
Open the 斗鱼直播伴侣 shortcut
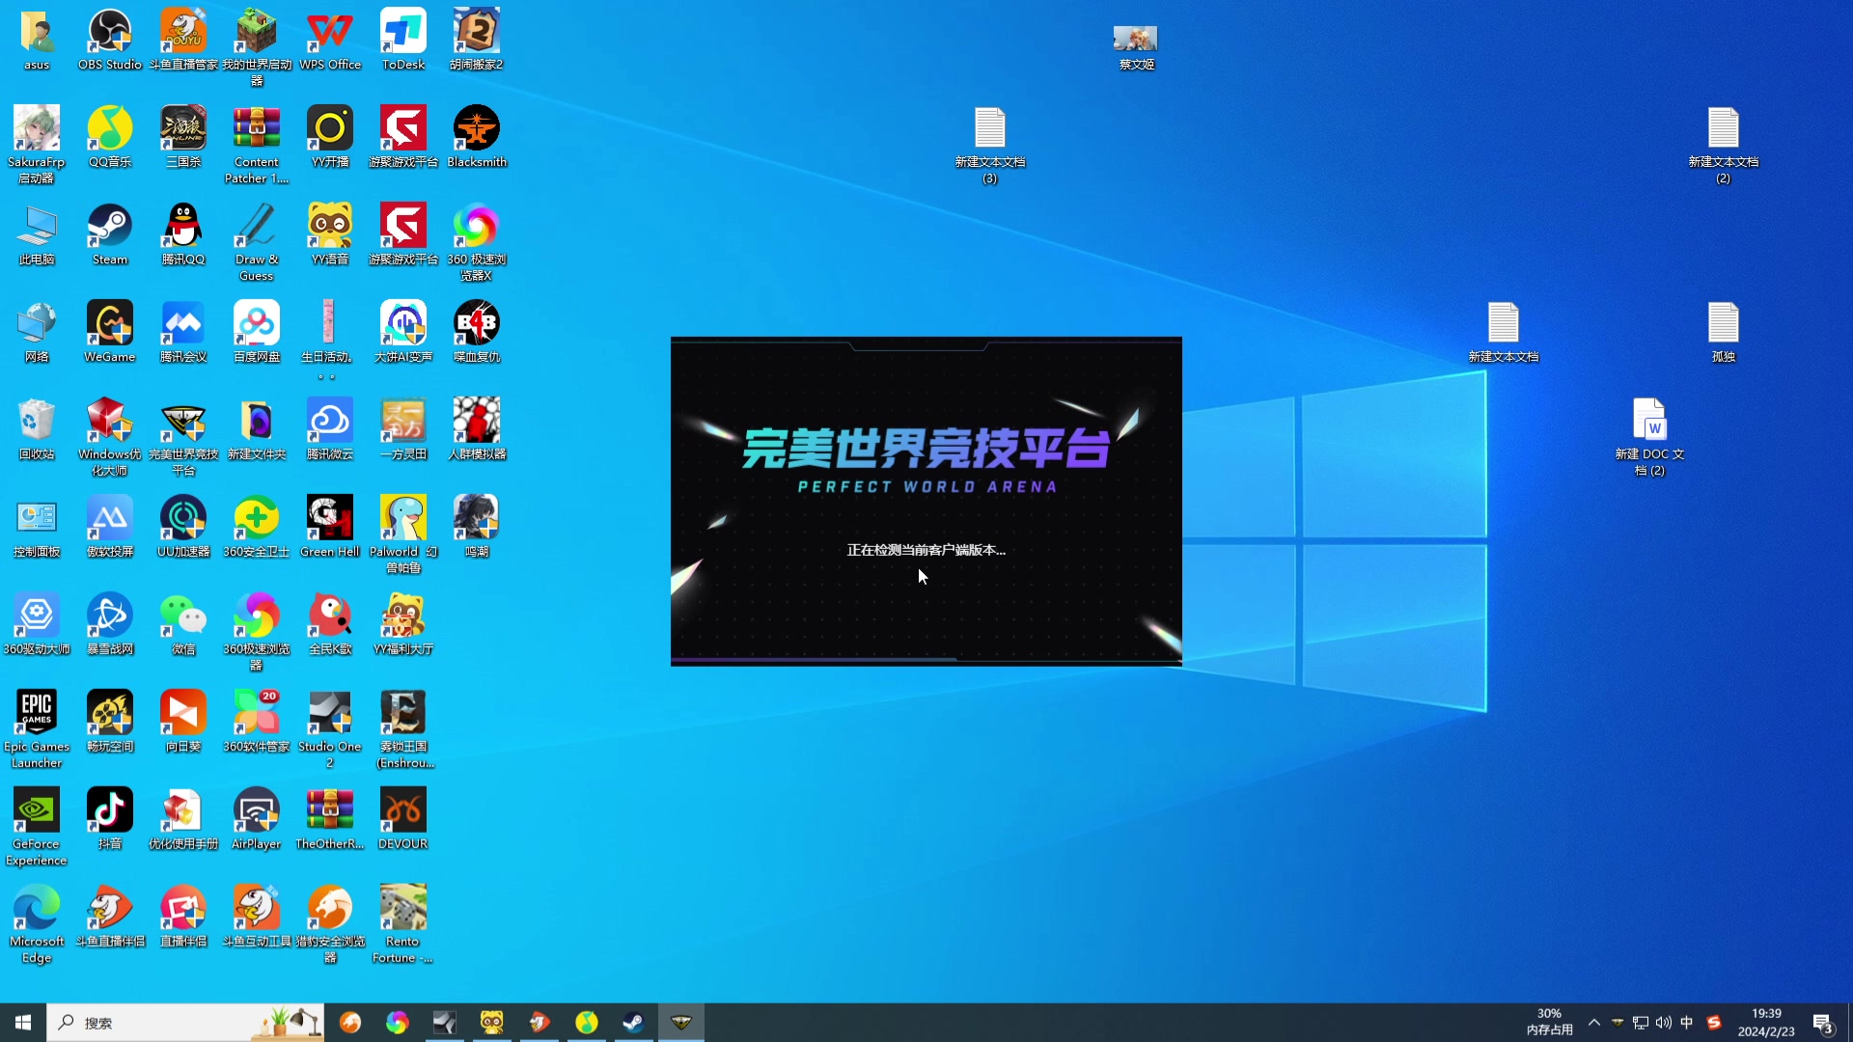point(110,917)
